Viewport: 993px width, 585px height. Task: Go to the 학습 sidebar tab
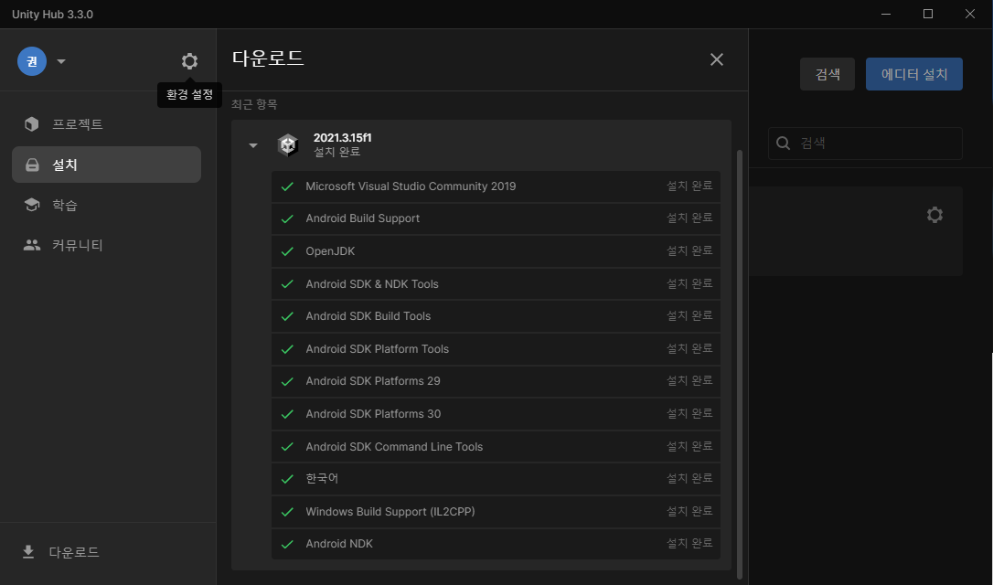tap(106, 205)
